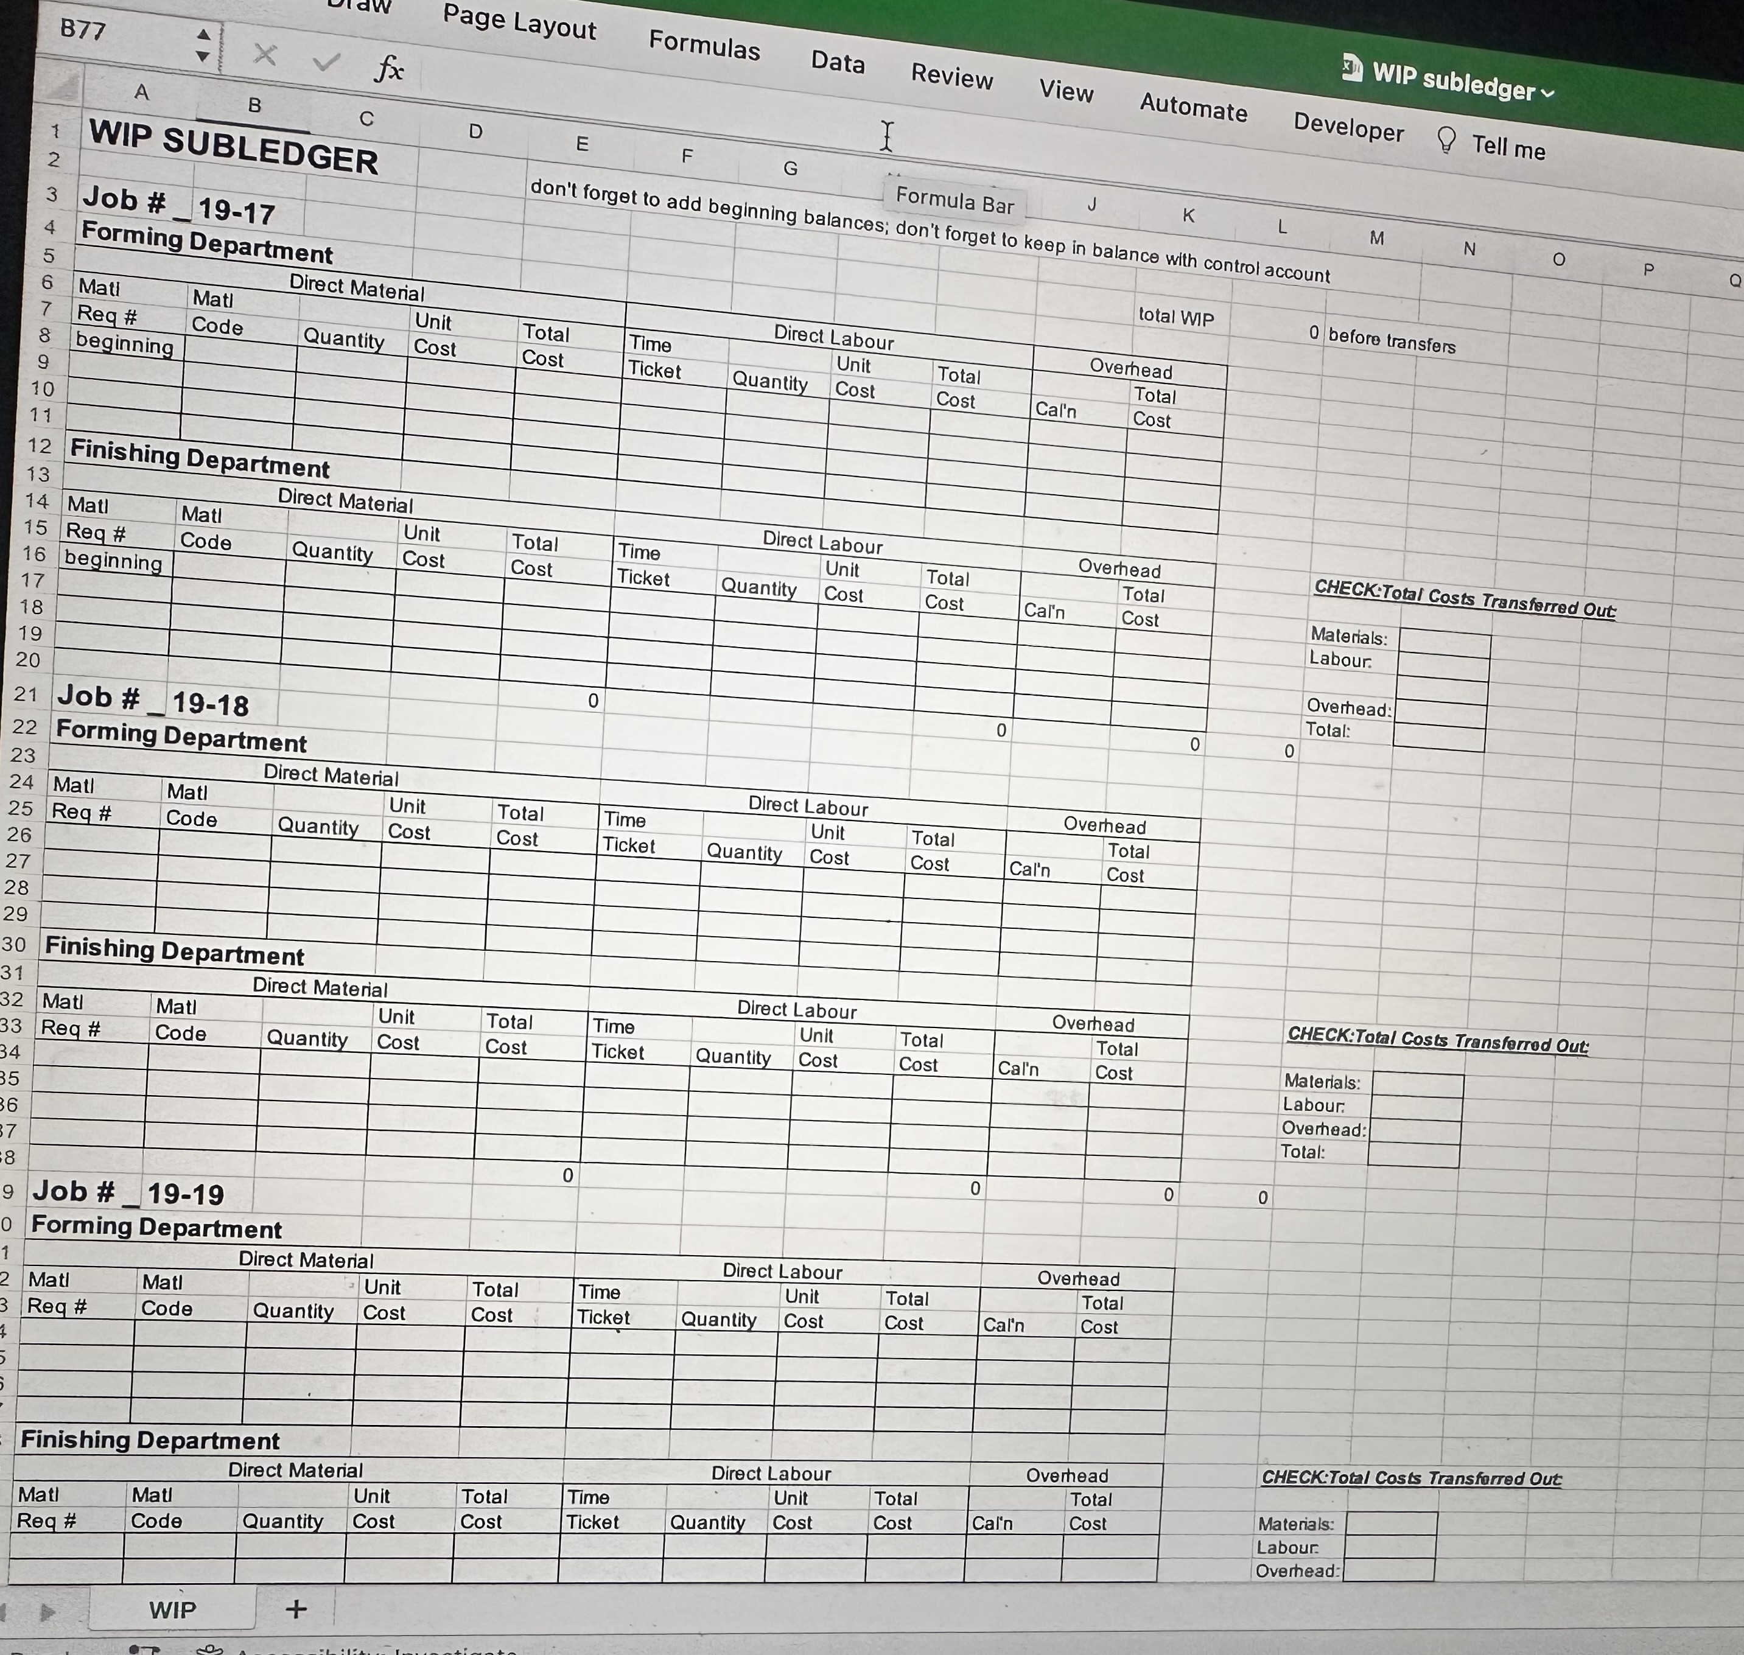The height and width of the screenshot is (1655, 1744).
Task: Add a new sheet with the plus button
Action: point(296,1608)
